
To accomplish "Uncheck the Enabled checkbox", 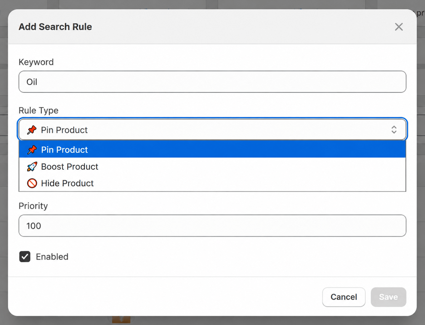I will 25,257.
